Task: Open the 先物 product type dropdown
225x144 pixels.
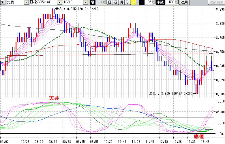Action: click(26, 2)
